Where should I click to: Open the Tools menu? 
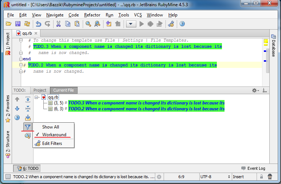[124, 15]
